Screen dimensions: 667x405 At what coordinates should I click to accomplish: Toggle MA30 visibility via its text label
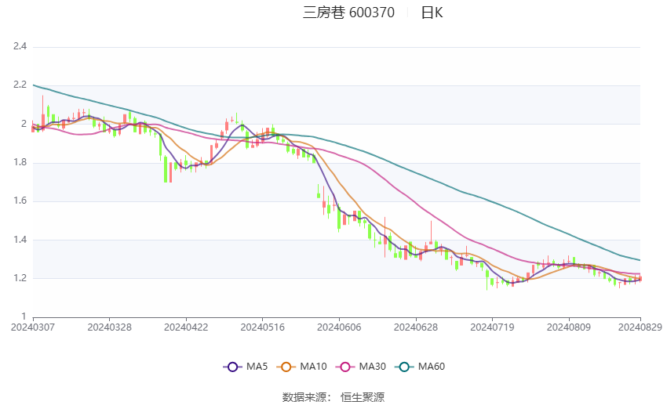373,367
